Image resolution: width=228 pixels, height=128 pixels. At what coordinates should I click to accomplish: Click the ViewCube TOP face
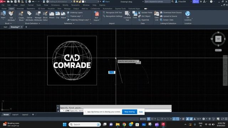218,39
